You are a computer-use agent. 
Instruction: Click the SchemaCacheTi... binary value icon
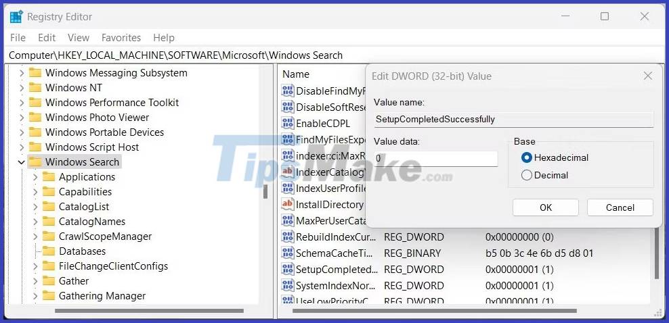tap(288, 253)
